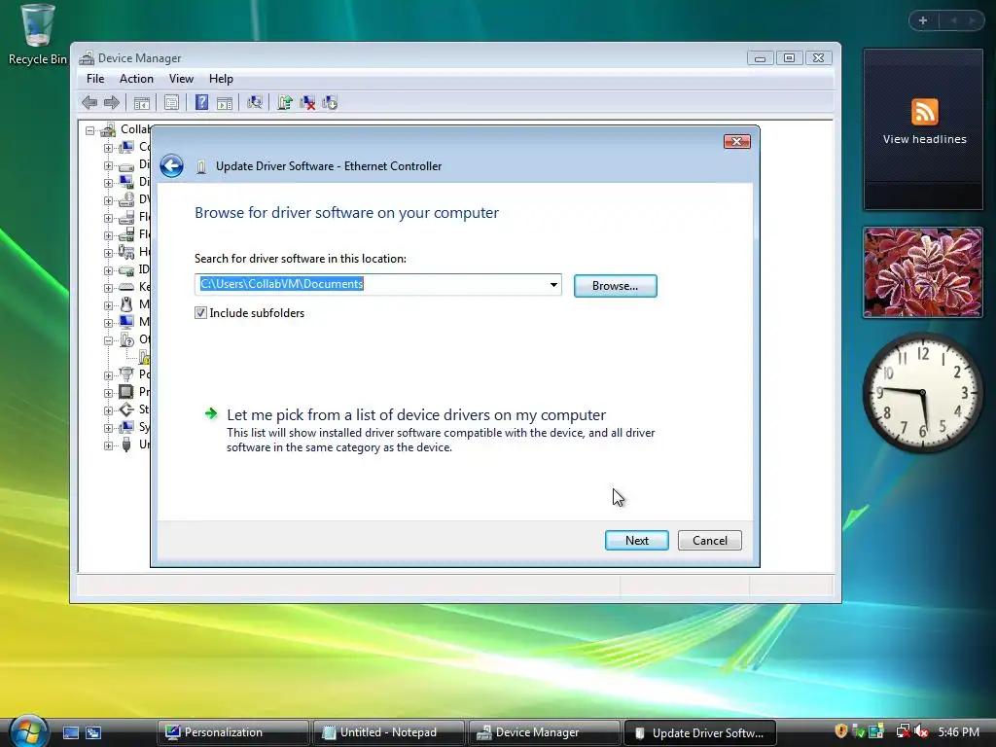
Task: Expand the Storage controllers tree node
Action: coord(108,410)
